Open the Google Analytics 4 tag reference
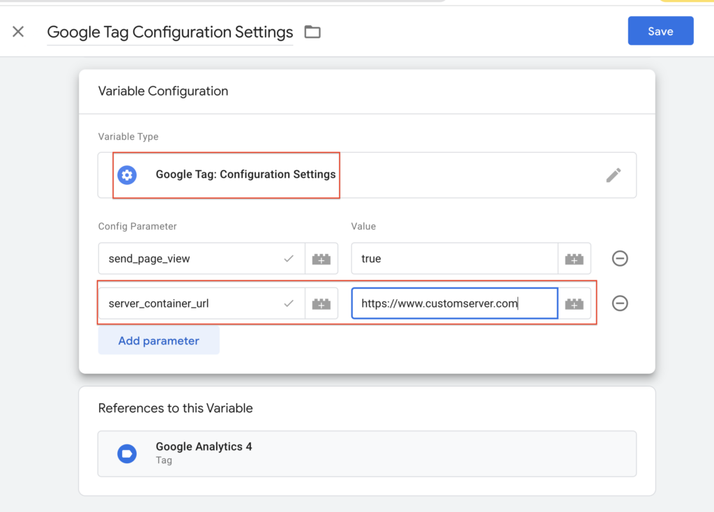The width and height of the screenshot is (714, 512). (366, 453)
